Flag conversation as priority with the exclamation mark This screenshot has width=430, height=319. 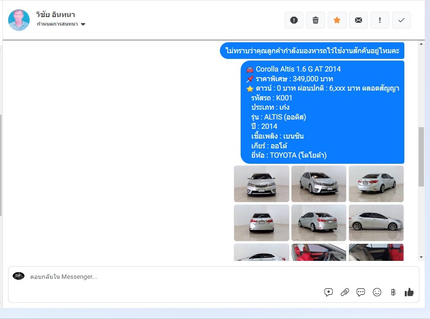pos(380,20)
